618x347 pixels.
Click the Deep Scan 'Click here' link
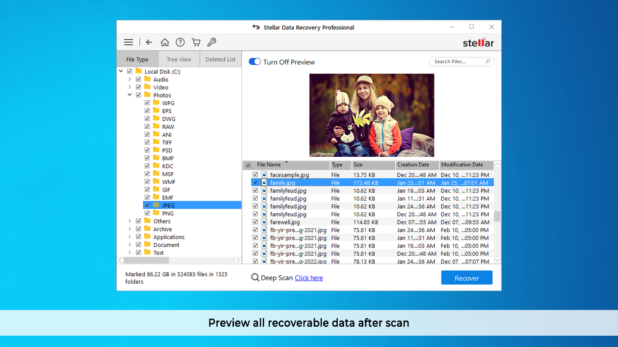tap(309, 278)
